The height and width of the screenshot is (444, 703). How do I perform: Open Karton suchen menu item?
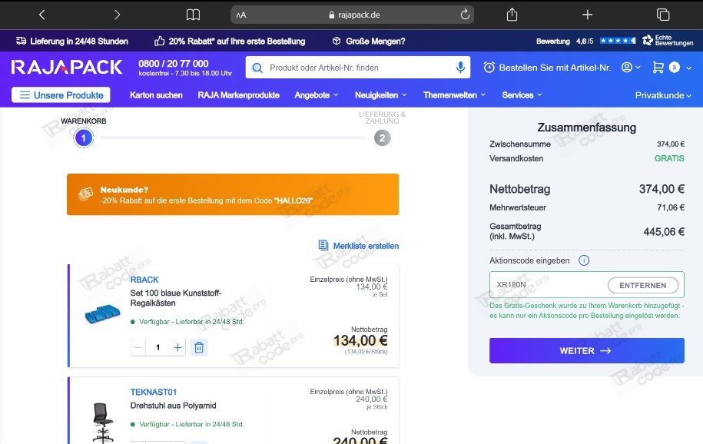click(156, 95)
